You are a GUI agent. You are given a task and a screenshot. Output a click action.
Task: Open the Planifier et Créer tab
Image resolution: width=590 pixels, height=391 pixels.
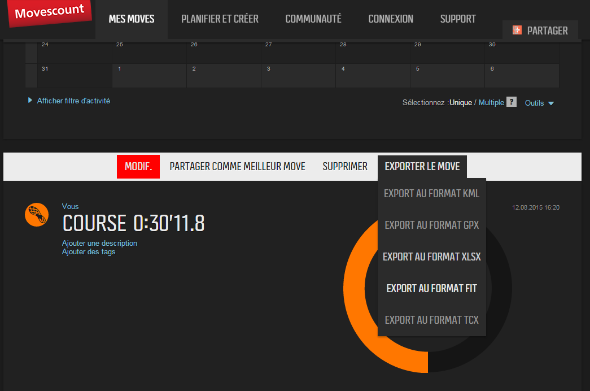tap(220, 19)
